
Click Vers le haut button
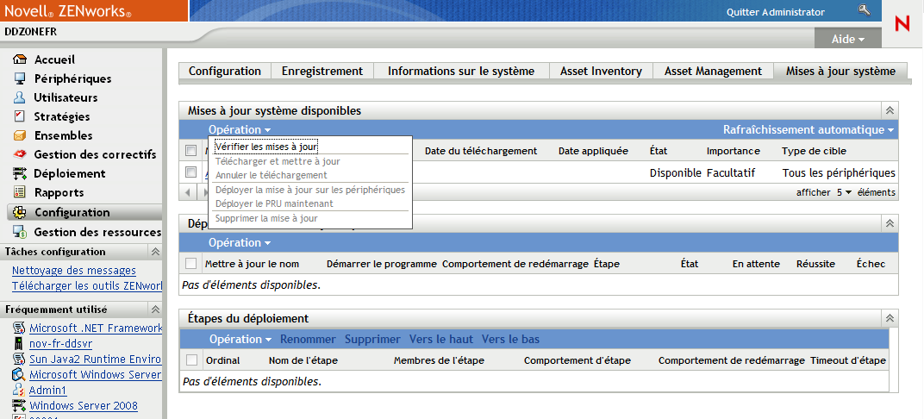(x=441, y=340)
